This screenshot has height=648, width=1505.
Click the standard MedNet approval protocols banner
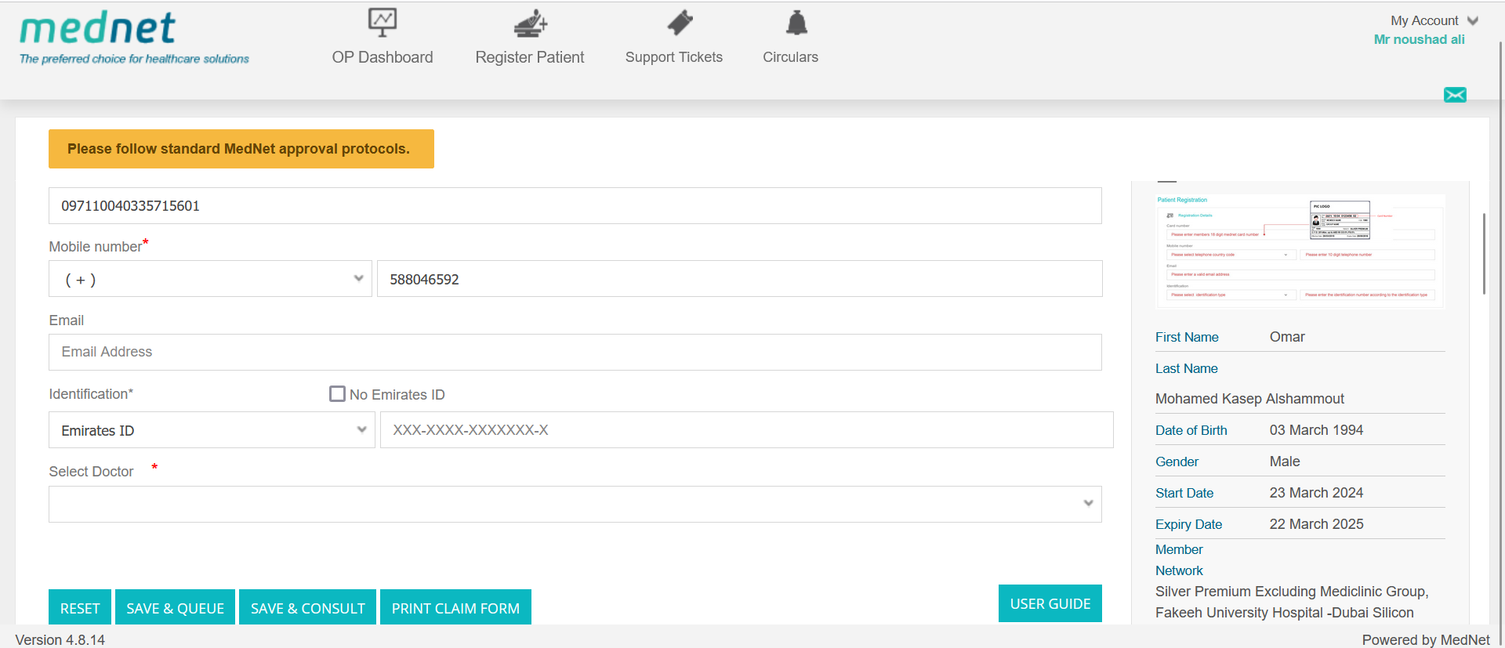241,149
